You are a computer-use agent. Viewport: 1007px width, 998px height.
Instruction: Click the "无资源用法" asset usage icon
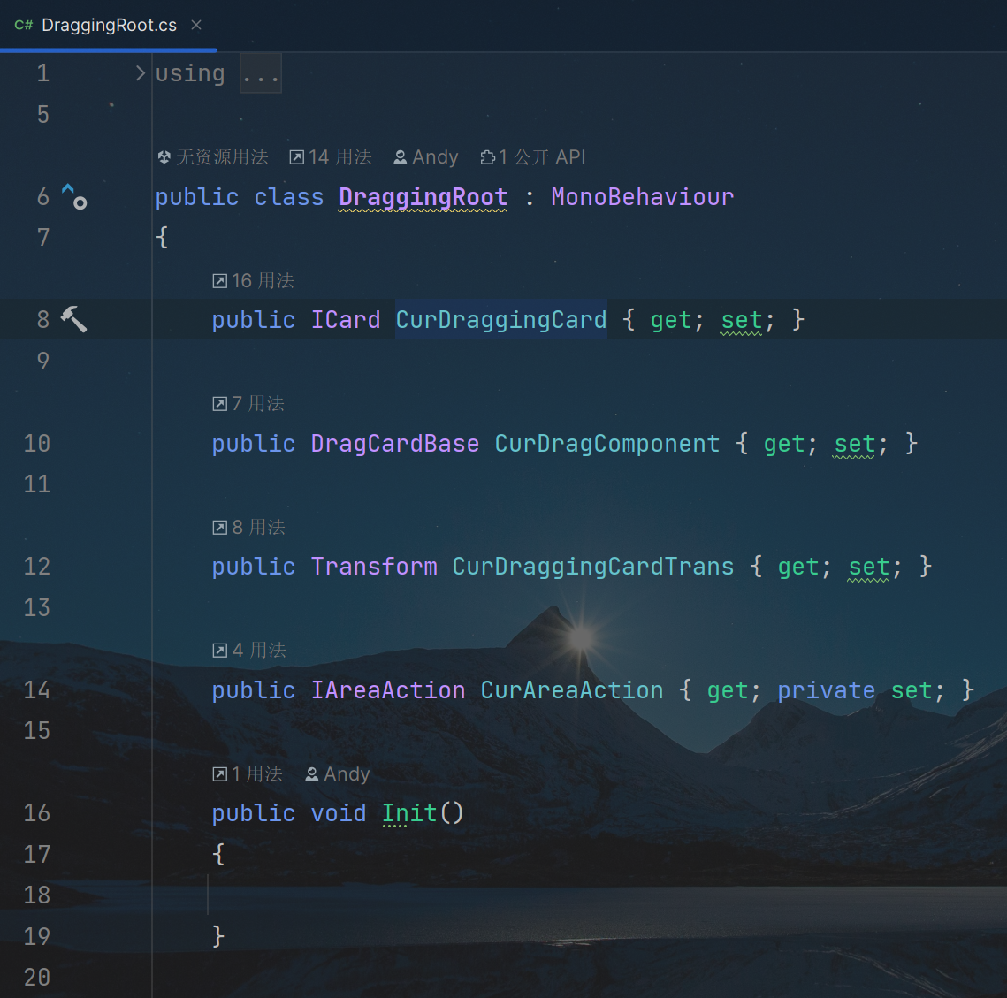(x=164, y=157)
